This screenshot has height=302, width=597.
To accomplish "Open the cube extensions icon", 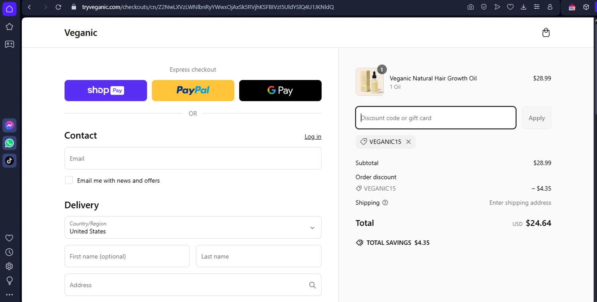I will 586,7.
